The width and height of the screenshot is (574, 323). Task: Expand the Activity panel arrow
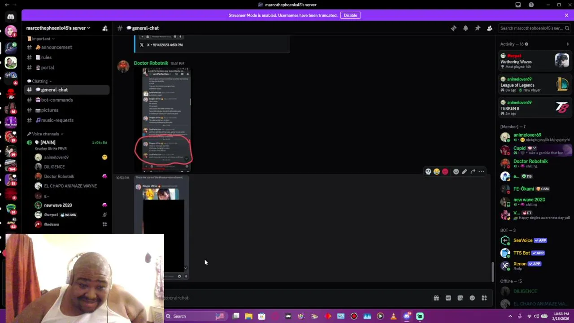click(x=567, y=44)
